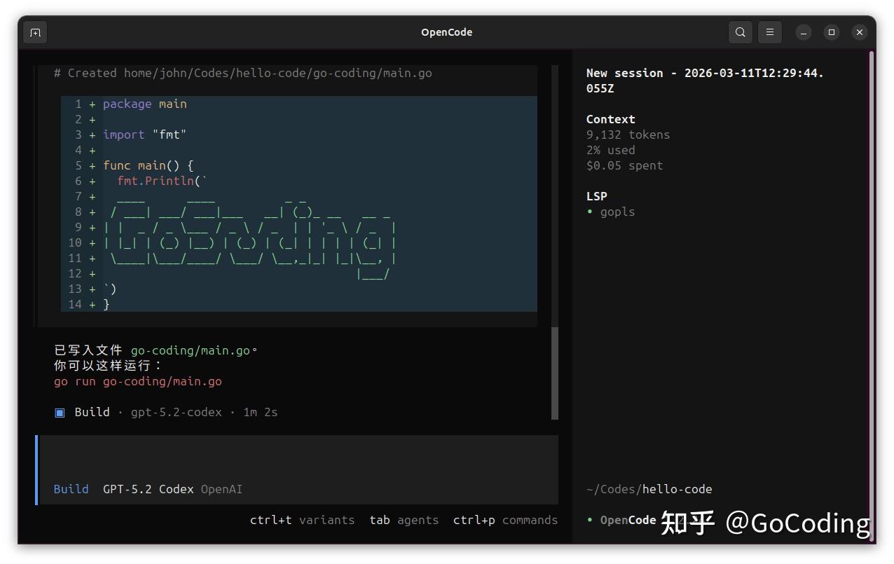Click the blue Build agent square icon
Image resolution: width=894 pixels, height=564 pixels.
pos(60,412)
